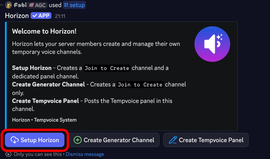Viewport: 270px width, 159px height.
Task: Click the bold Create Generator Channel text
Action: tap(48, 84)
